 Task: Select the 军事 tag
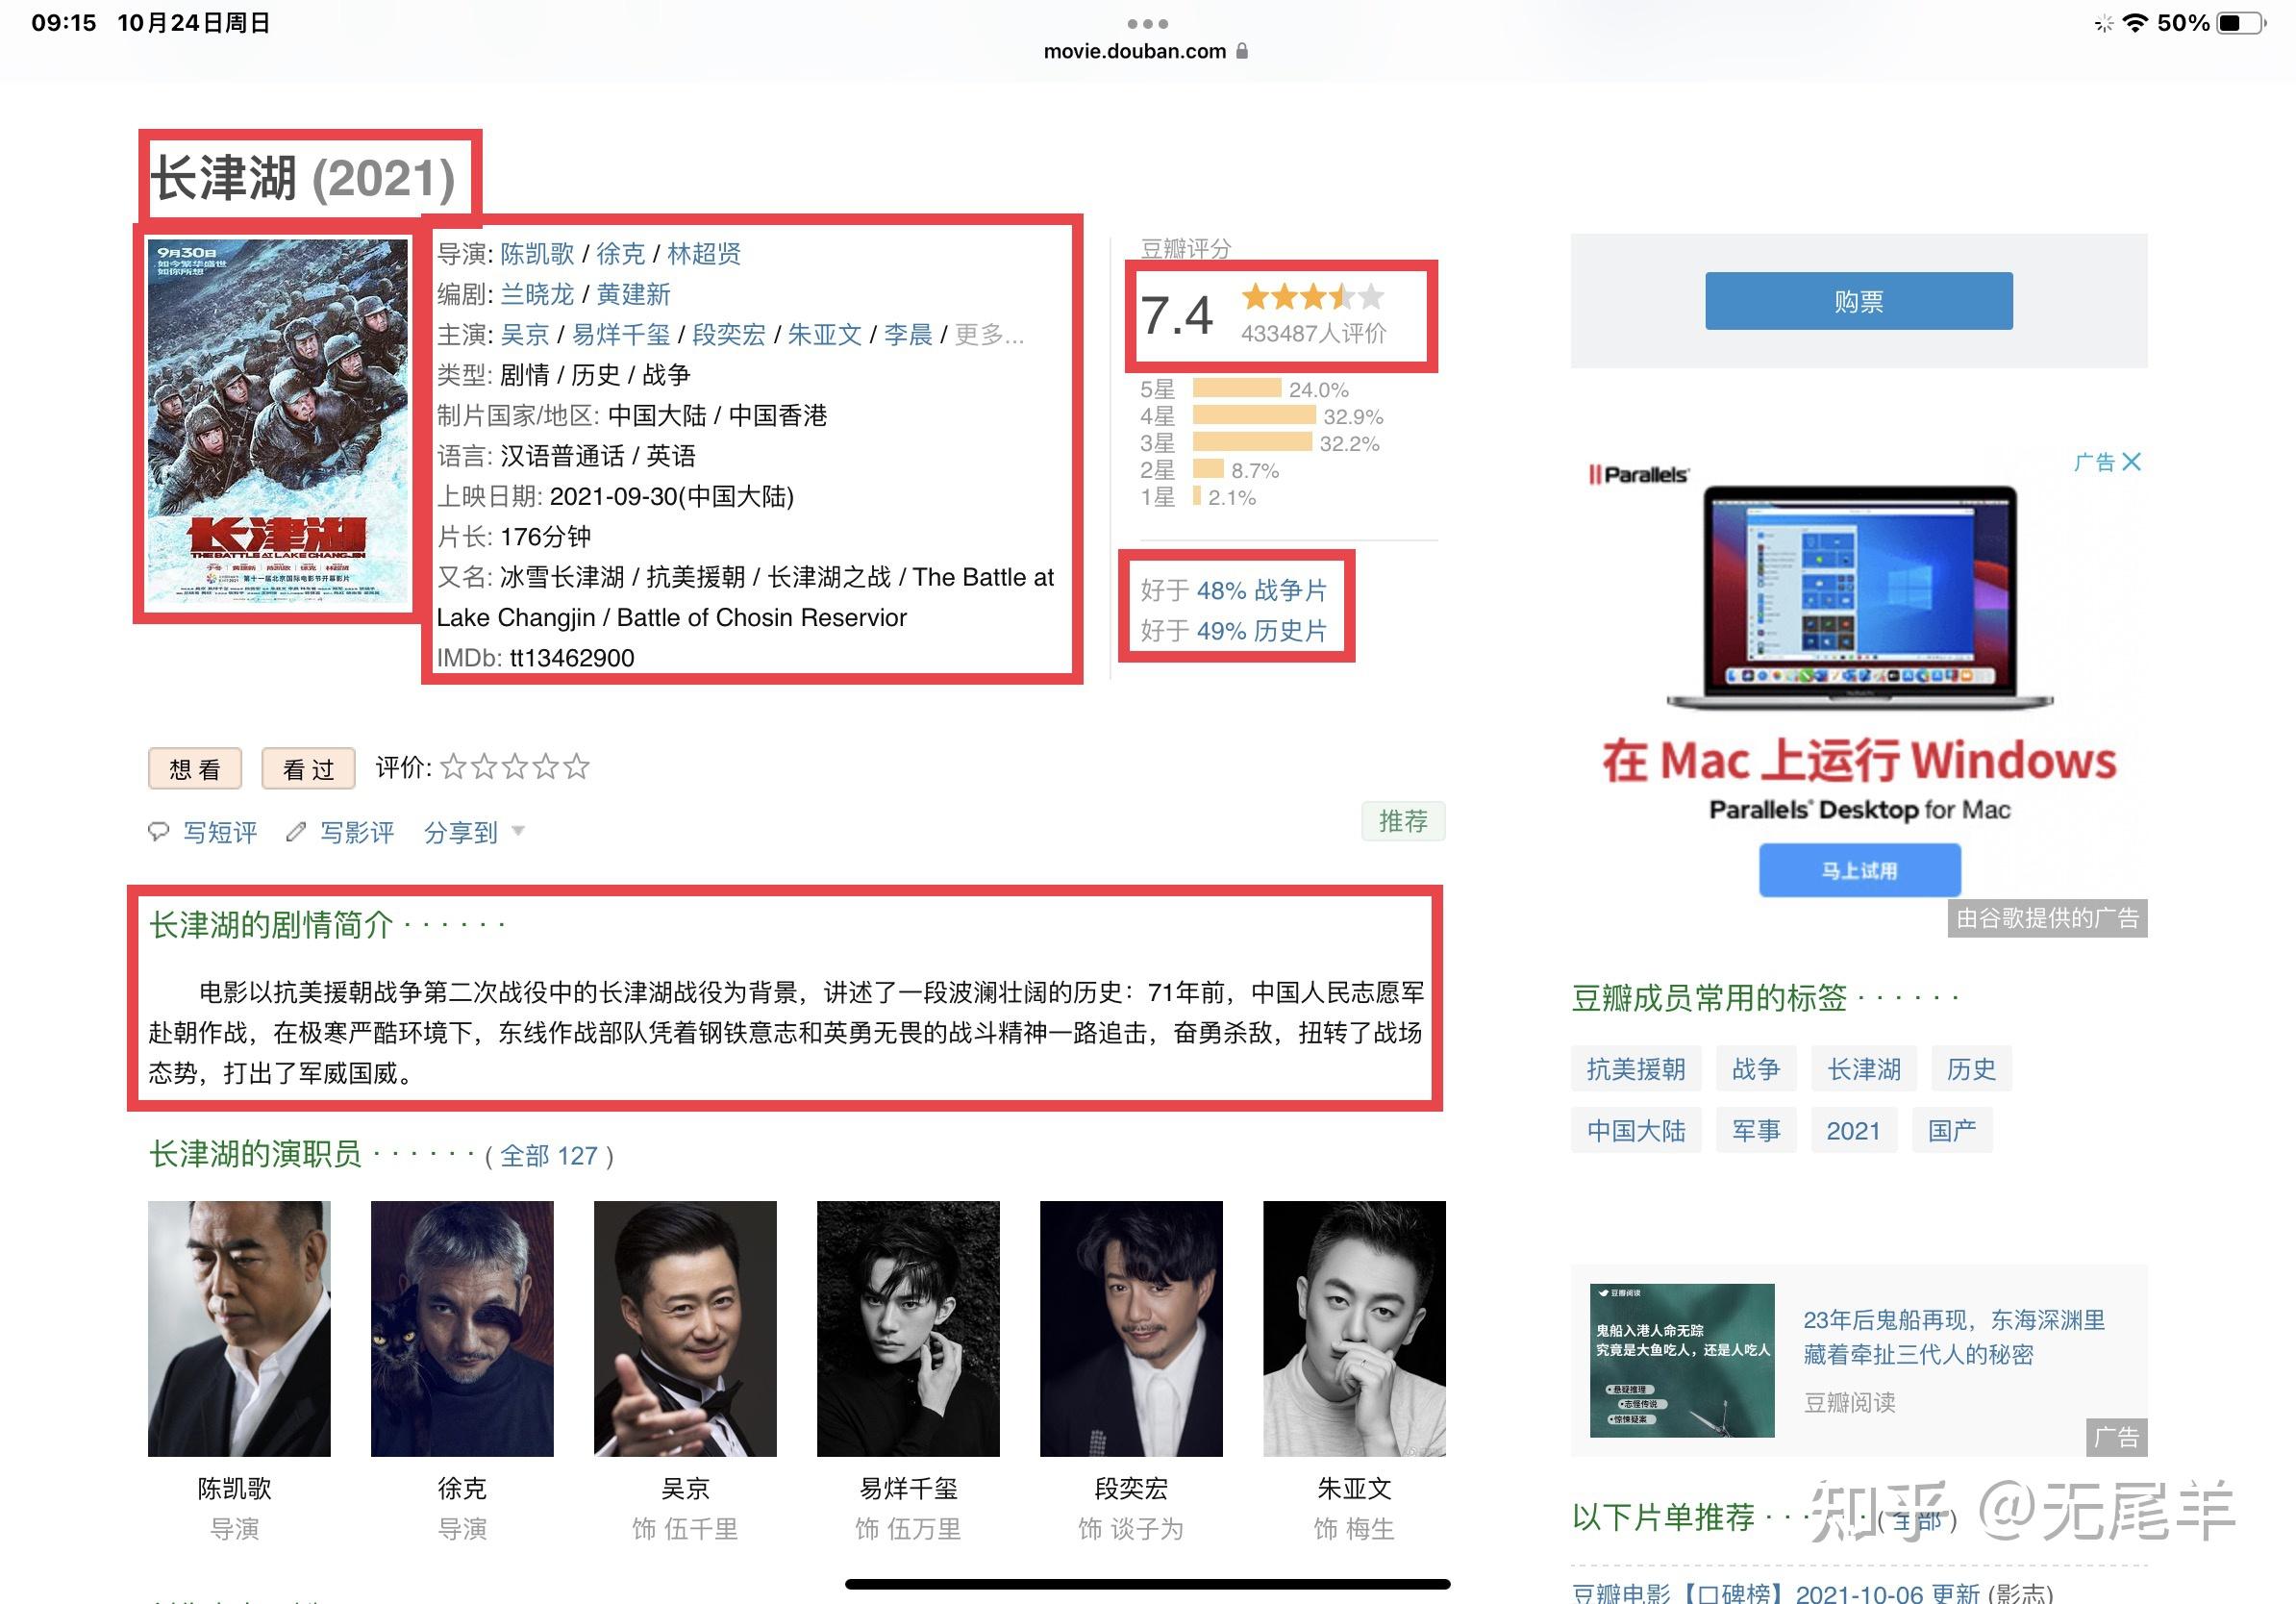pyautogui.click(x=1755, y=1130)
